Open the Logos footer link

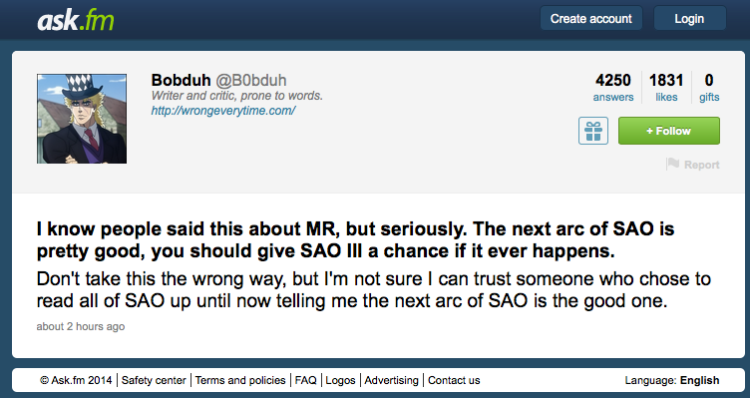[x=340, y=380]
